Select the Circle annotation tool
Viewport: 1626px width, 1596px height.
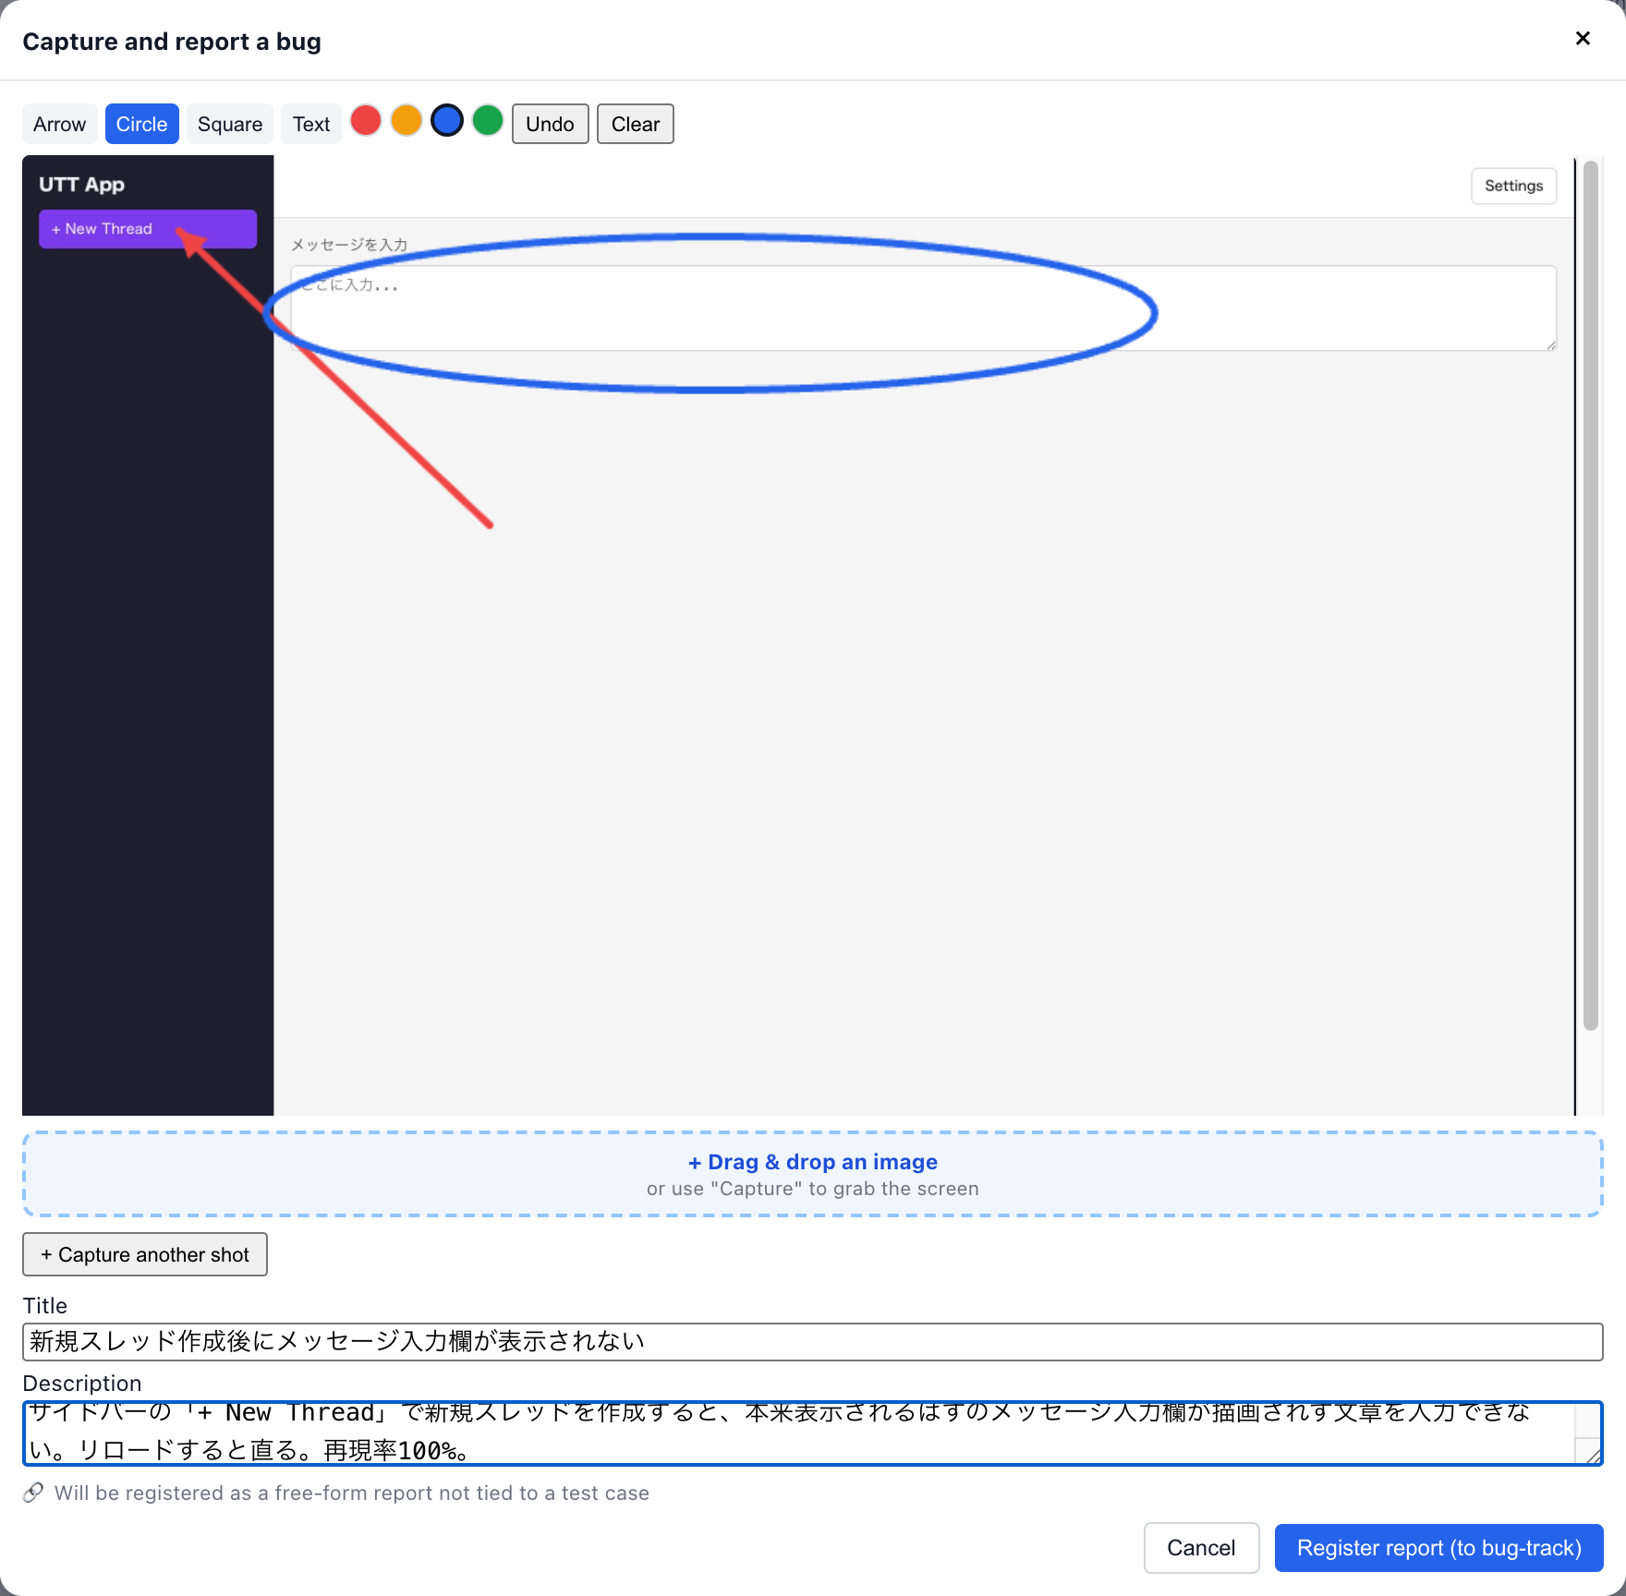tap(141, 124)
